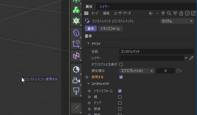
Task: Open the environment sky light icon
Action: point(76,69)
